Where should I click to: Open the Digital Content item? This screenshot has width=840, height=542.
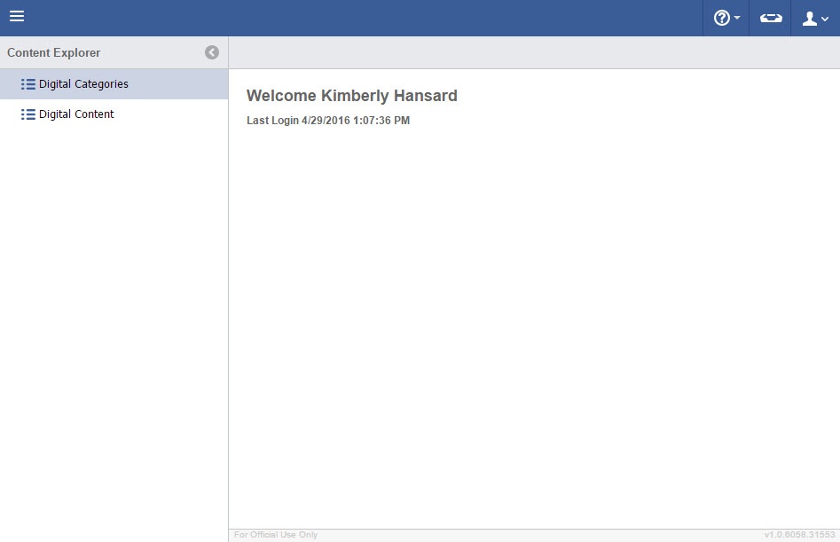[x=76, y=114]
